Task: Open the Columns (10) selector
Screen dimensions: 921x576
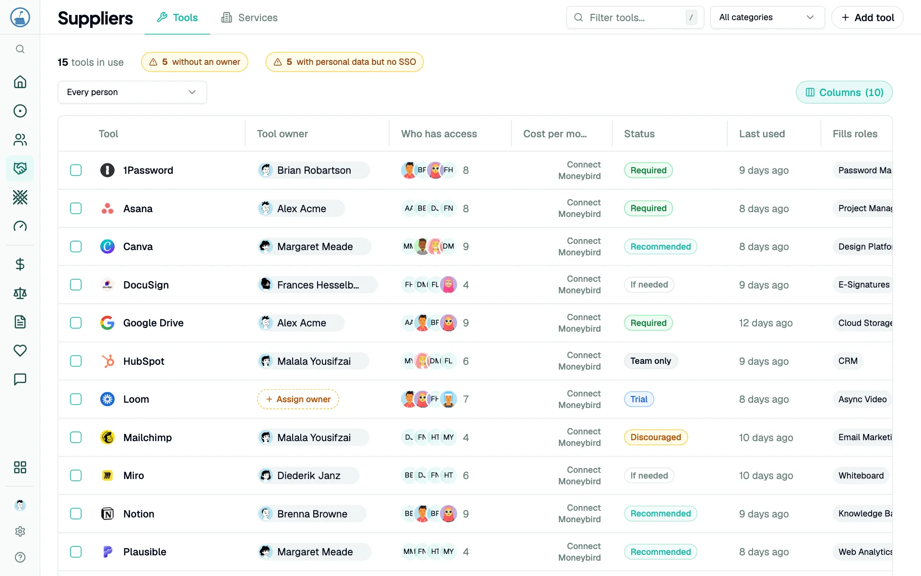Action: pos(844,92)
